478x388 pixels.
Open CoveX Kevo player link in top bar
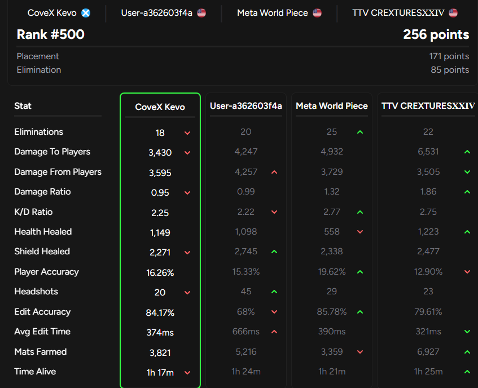click(x=52, y=13)
